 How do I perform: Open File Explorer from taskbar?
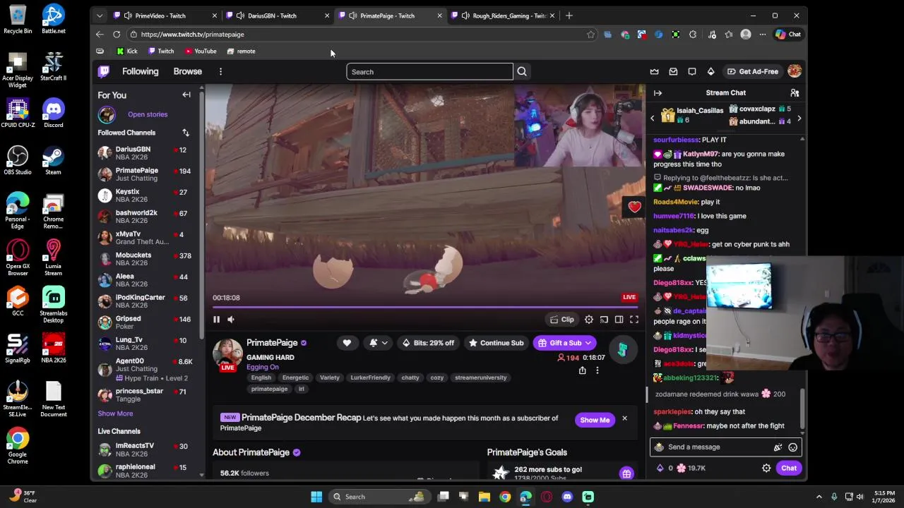[484, 497]
